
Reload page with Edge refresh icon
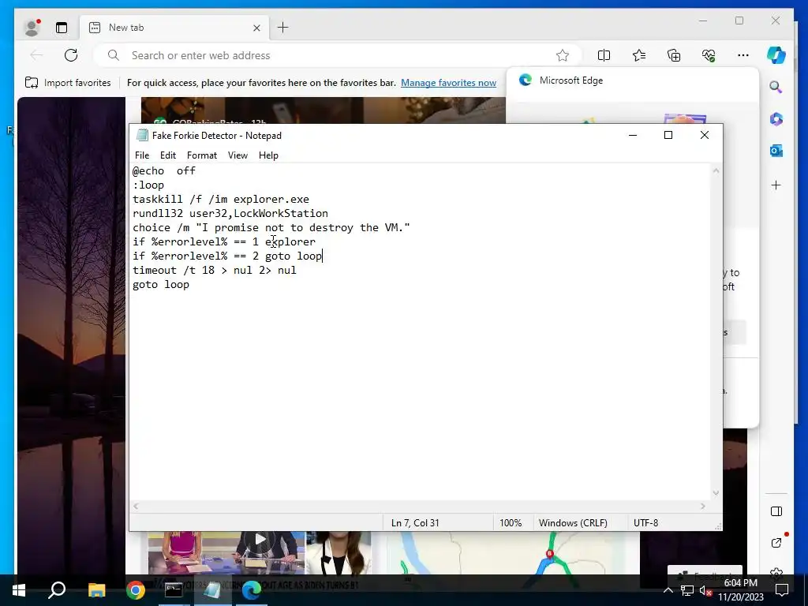click(x=71, y=55)
